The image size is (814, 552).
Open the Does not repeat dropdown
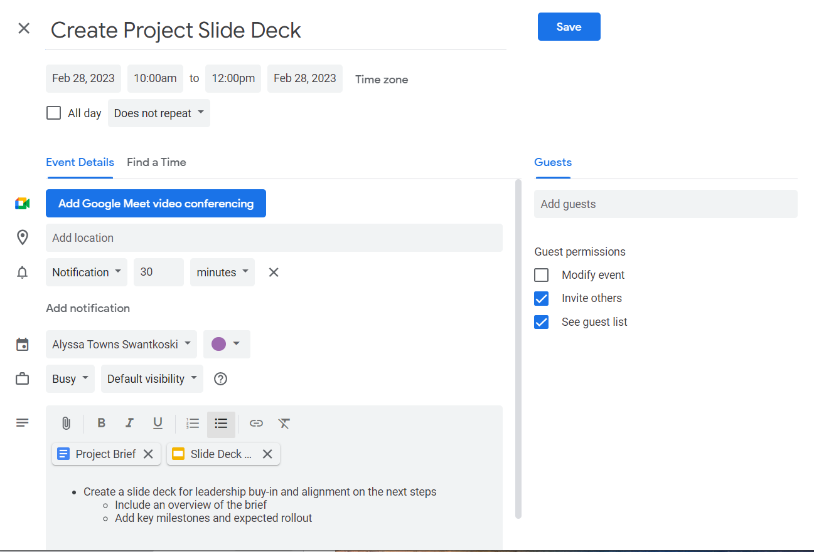159,113
